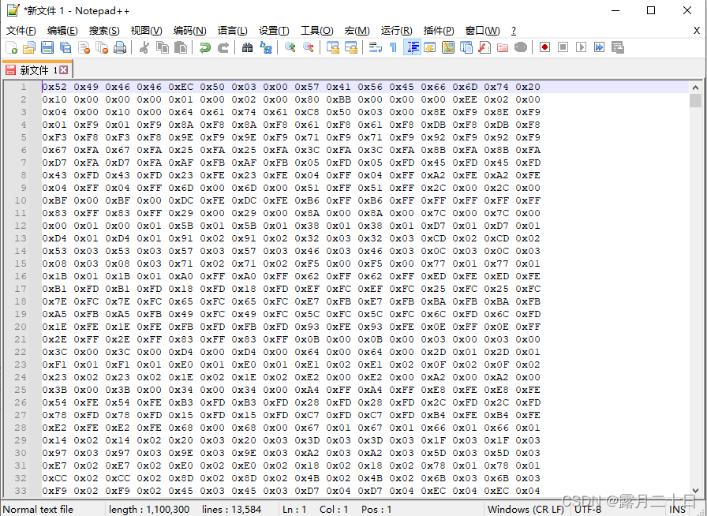The height and width of the screenshot is (516, 707).
Task: Toggle file monitoring eye icon
Action: (x=521, y=47)
